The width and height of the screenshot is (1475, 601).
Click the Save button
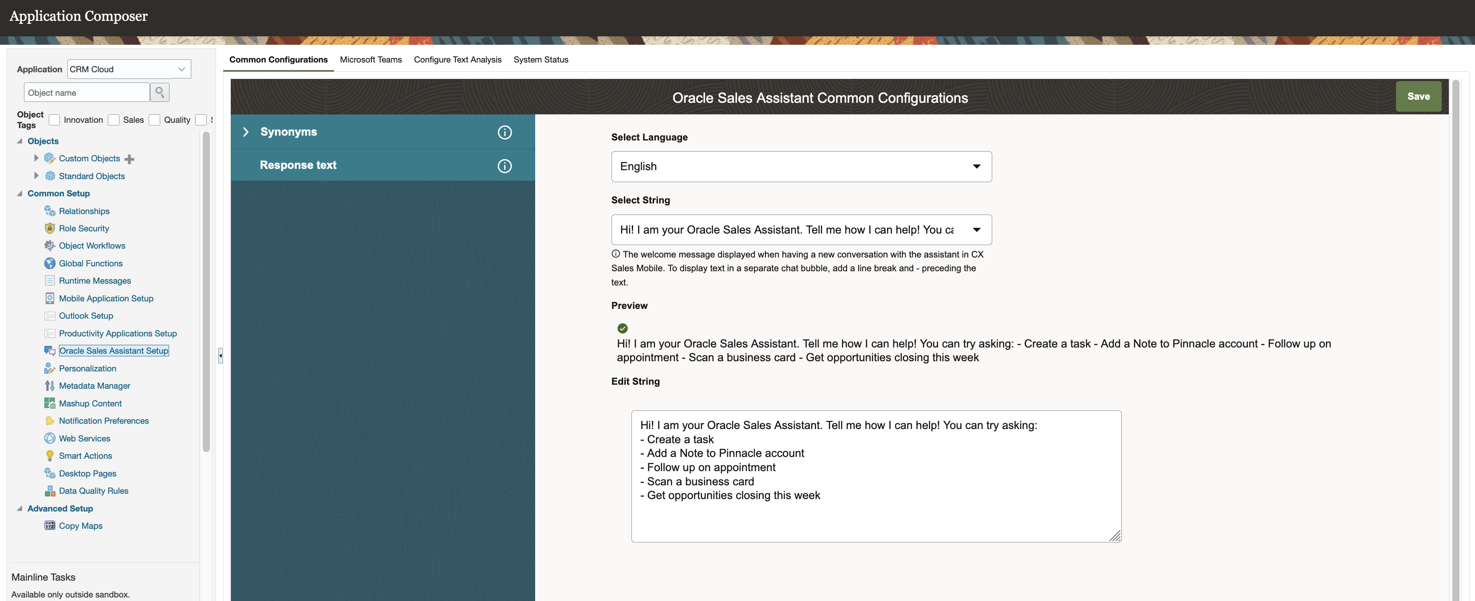tap(1418, 97)
